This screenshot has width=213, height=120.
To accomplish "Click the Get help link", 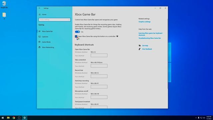I will click(145, 46).
